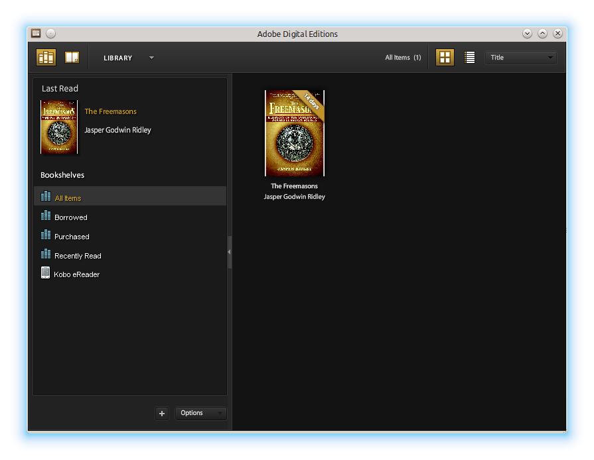Open Last Read book cover thumbnail
Viewport: 594px width, 460px height.
point(59,127)
